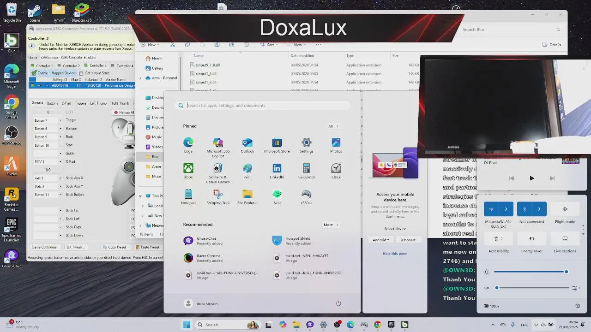Launch Xbox from pinned apps

click(188, 171)
